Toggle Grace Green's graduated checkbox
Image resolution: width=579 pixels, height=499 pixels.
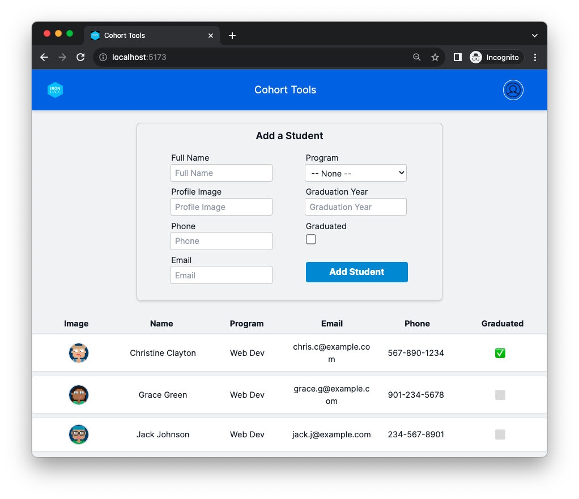[x=500, y=395]
